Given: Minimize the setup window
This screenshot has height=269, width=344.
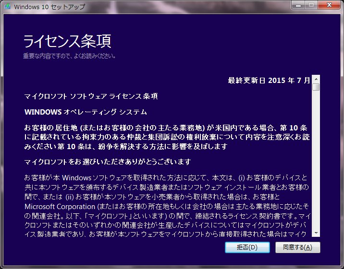Looking at the screenshot, I should coord(298,5).
